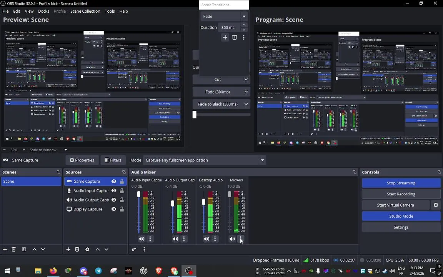This screenshot has height=277, width=443.
Task: Open Audio Mixer bottom three-dot menu
Action: coord(144,249)
